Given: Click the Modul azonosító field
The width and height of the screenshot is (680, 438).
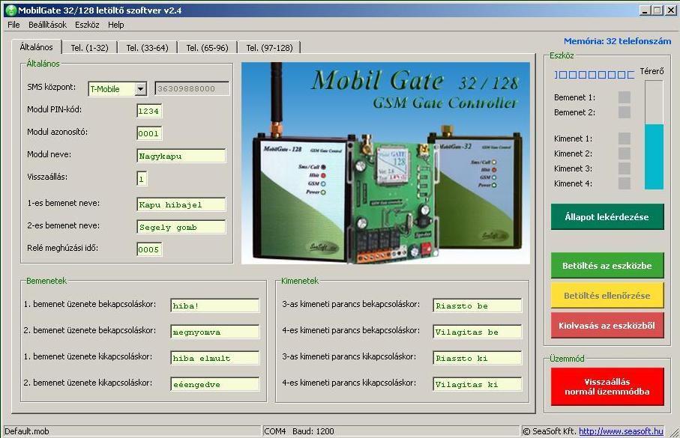Looking at the screenshot, I should (x=148, y=133).
